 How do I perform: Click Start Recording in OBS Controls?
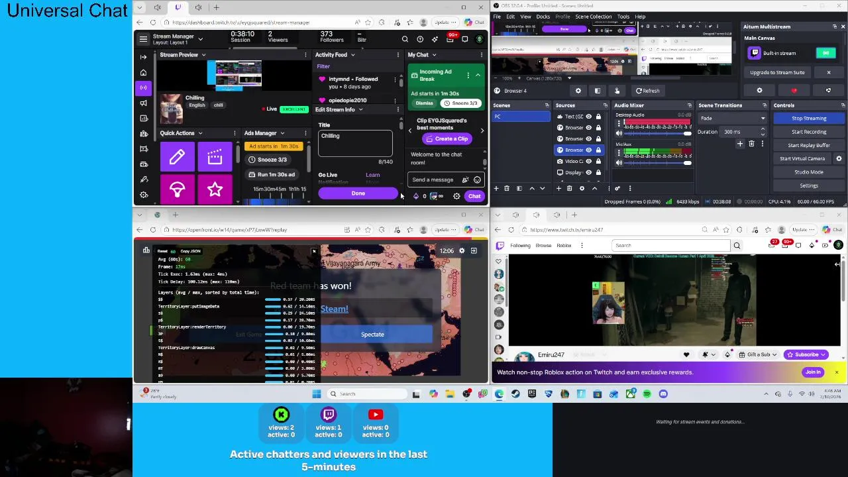(809, 132)
